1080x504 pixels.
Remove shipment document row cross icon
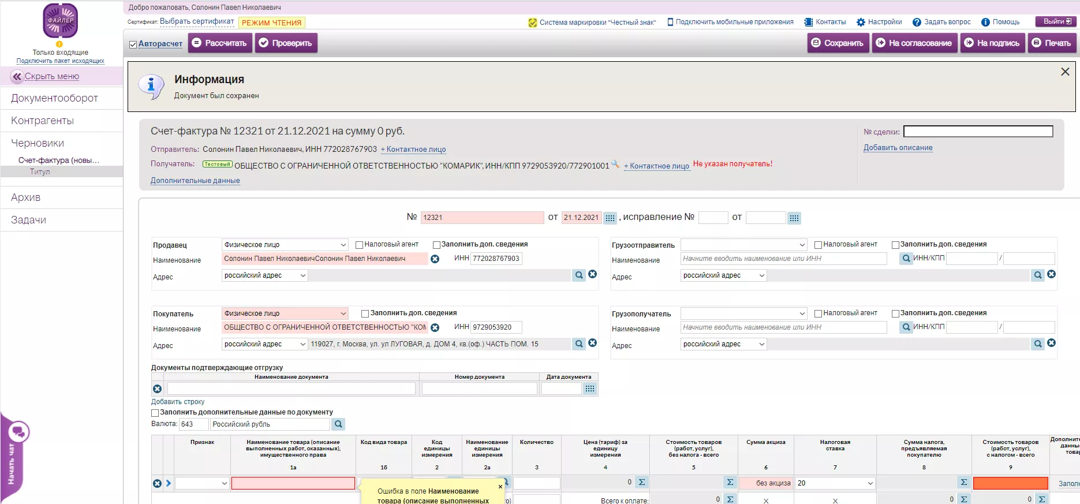[157, 389]
